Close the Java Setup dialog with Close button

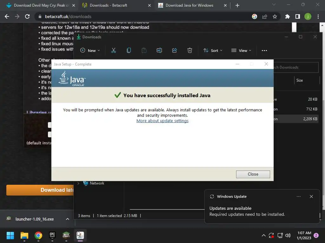[x=253, y=174]
